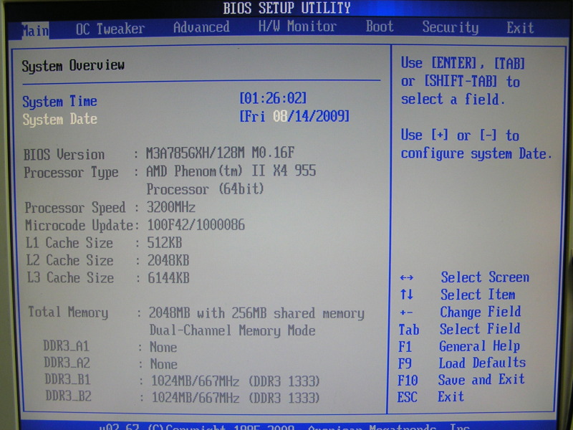Image resolution: width=573 pixels, height=430 pixels.
Task: Click AMD Phenom(tm) II X4 955 text
Action: tap(231, 171)
